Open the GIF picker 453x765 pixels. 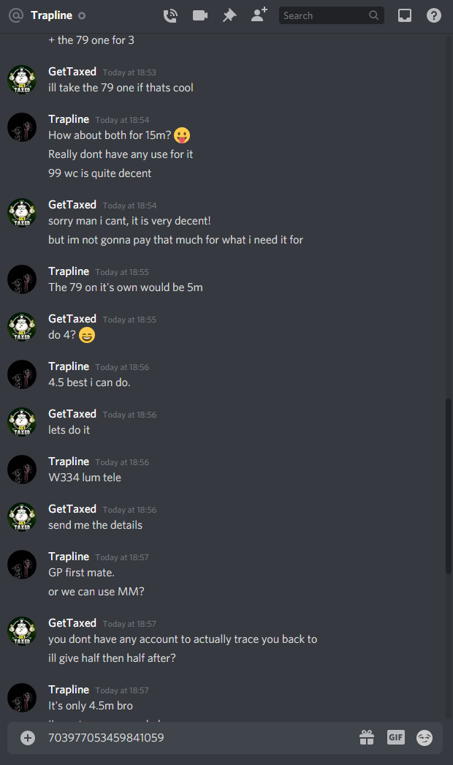tap(395, 737)
